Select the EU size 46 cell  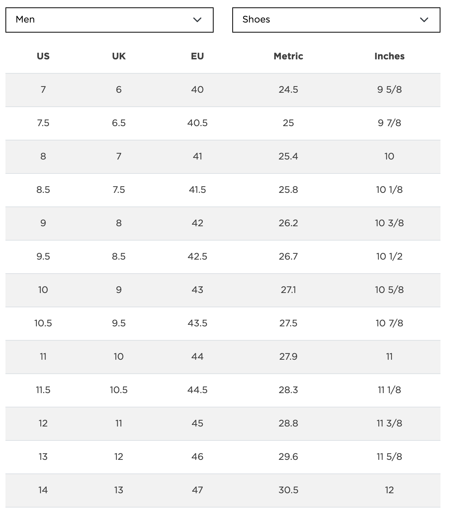(x=197, y=457)
